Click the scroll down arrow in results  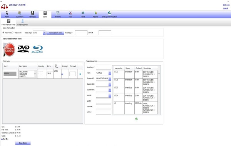click(x=159, y=113)
